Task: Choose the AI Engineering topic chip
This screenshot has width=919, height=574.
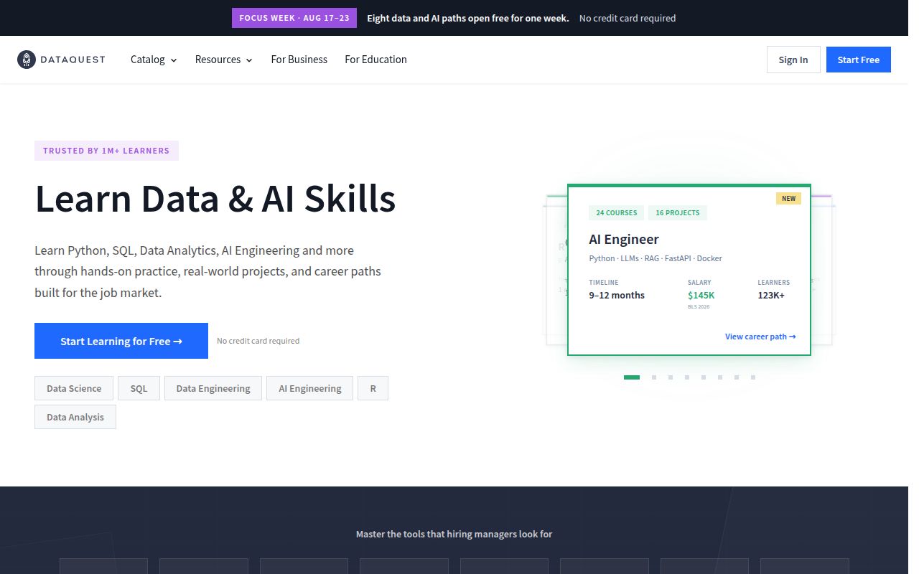Action: [310, 388]
